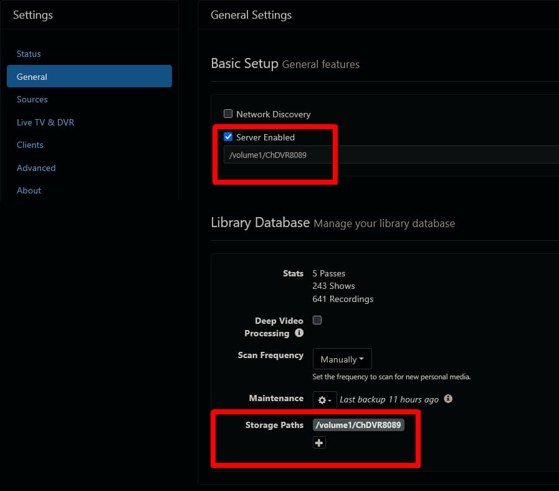Open the About page
The image size is (559, 491).
pos(29,190)
